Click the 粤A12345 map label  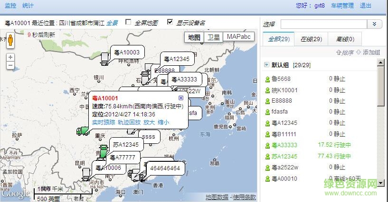(177, 59)
